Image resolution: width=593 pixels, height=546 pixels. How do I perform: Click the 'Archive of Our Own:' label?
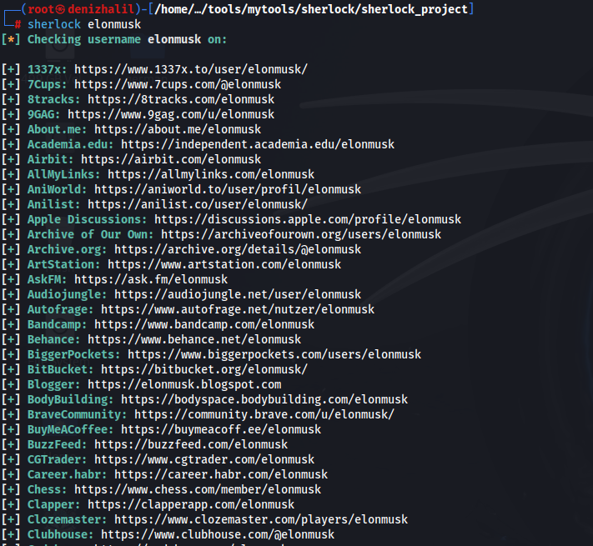click(90, 234)
